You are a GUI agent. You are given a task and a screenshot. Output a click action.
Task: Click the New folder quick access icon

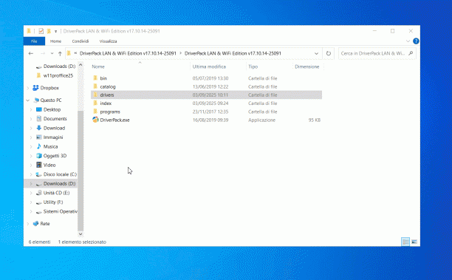pos(49,31)
